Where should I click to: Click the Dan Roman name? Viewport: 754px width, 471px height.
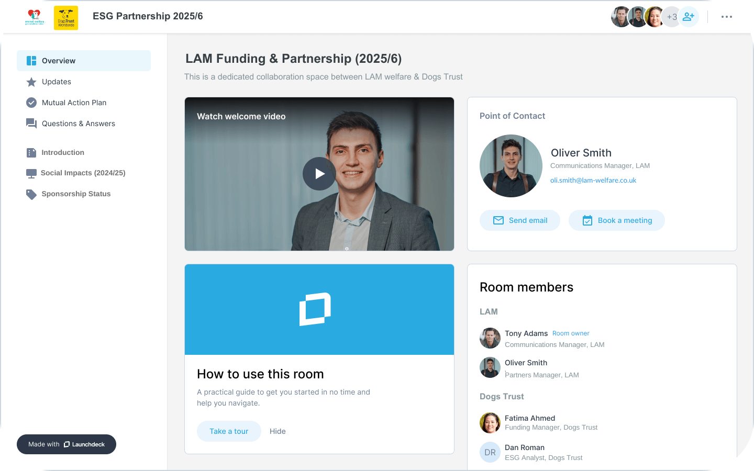point(525,447)
